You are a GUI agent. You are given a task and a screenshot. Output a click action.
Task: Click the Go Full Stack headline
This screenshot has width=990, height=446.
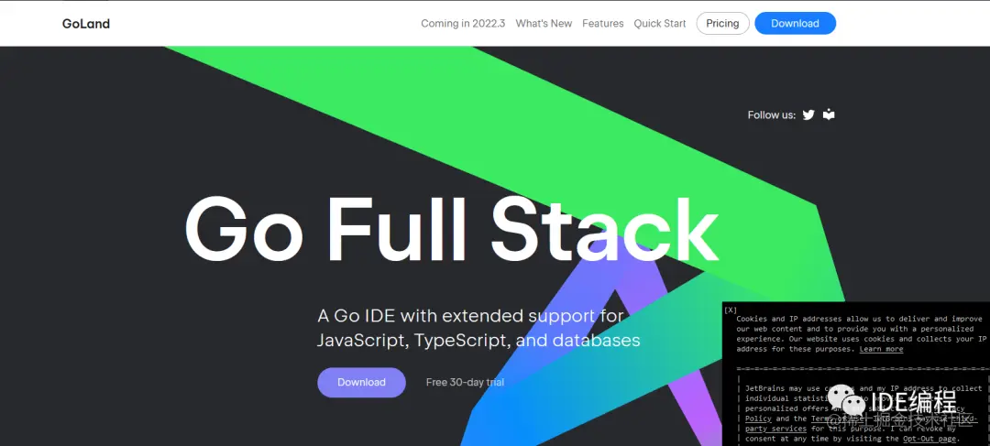(451, 230)
